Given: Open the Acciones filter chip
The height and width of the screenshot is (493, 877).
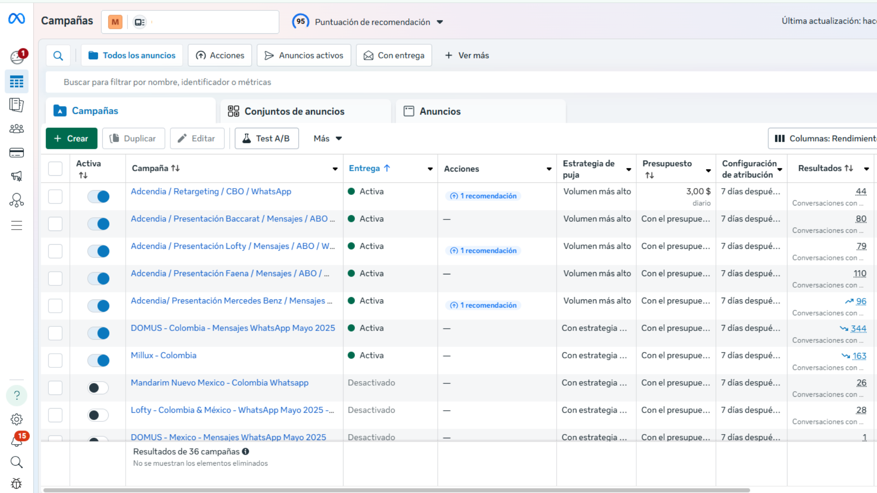Looking at the screenshot, I should point(220,56).
